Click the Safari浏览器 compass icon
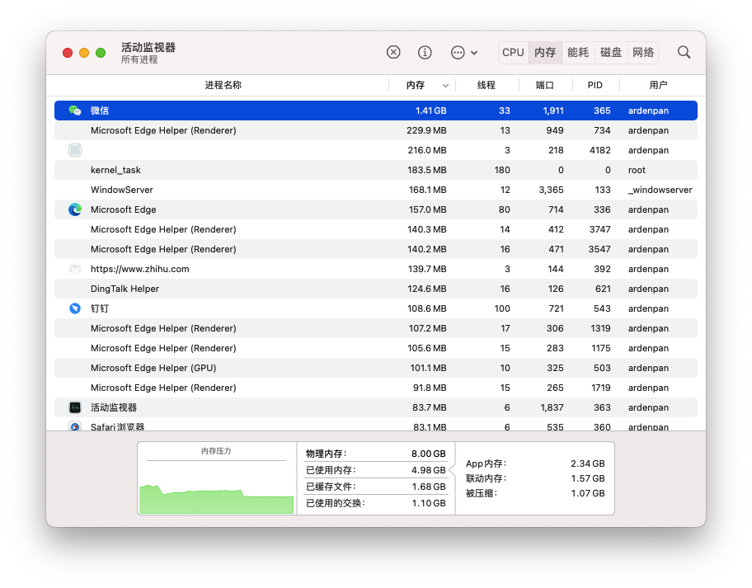This screenshot has height=588, width=752. click(75, 426)
